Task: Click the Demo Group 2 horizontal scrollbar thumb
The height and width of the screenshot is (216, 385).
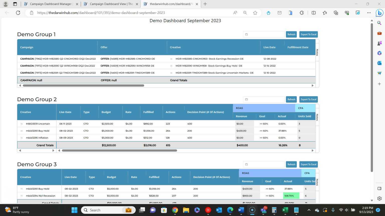Action: click(119, 150)
